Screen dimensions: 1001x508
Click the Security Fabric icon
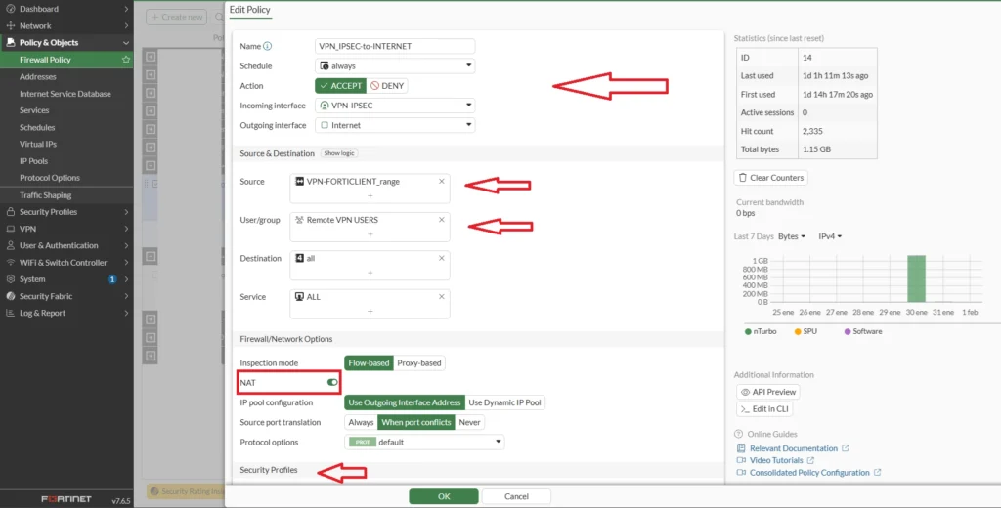click(x=10, y=296)
